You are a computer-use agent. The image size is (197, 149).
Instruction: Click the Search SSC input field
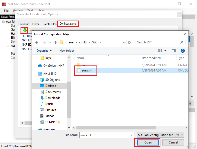pos(158,42)
